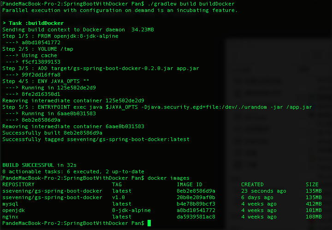Screen dimensions: 332x230
Task: Click the TAG column header
Action: [x=117, y=184]
